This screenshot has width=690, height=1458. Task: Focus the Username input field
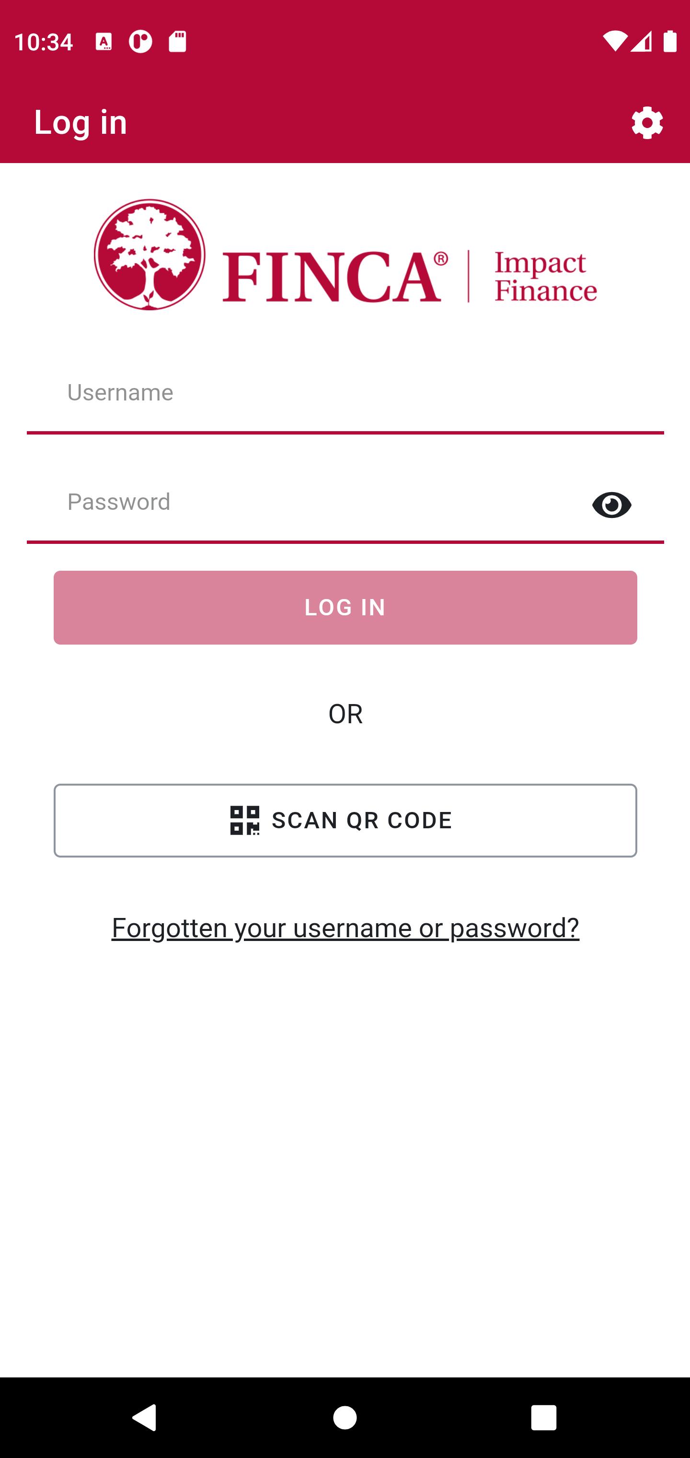tap(345, 400)
